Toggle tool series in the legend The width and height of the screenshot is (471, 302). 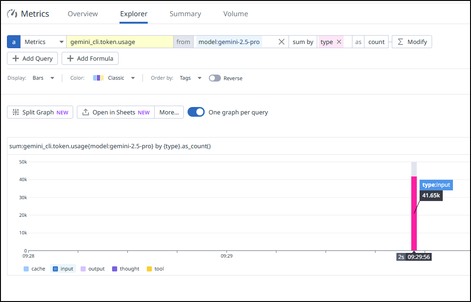tap(155, 269)
